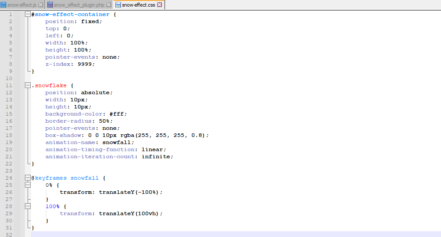Collapse the #snow-effect-container block
The height and width of the screenshot is (237, 441).
[28, 14]
